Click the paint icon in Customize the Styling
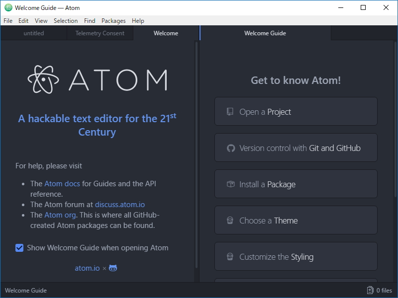 point(230,256)
